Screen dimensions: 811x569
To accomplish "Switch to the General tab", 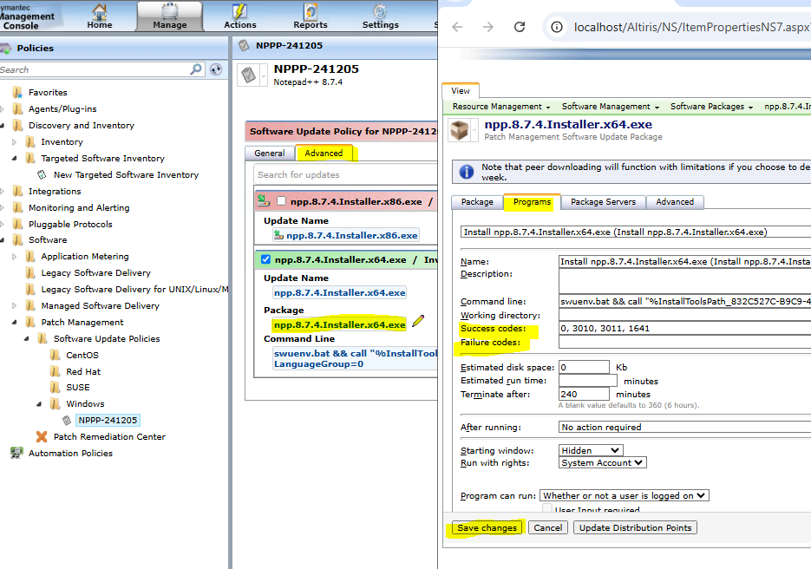I will (x=269, y=154).
